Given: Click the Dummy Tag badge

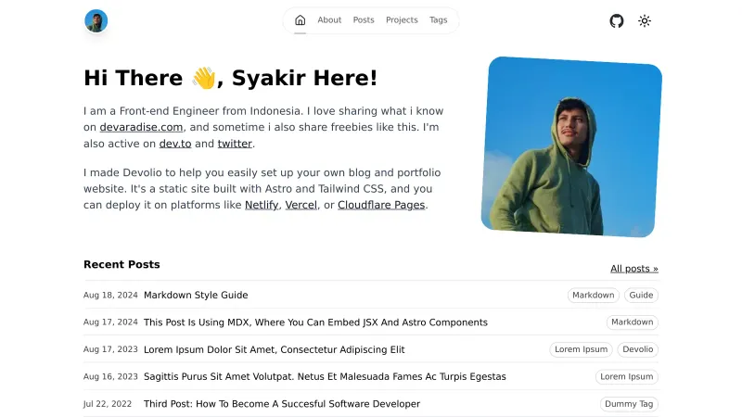Looking at the screenshot, I should click(x=629, y=404).
